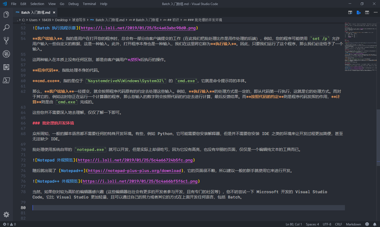Open the Go menu
The image size is (380, 227).
(x=62, y=4)
